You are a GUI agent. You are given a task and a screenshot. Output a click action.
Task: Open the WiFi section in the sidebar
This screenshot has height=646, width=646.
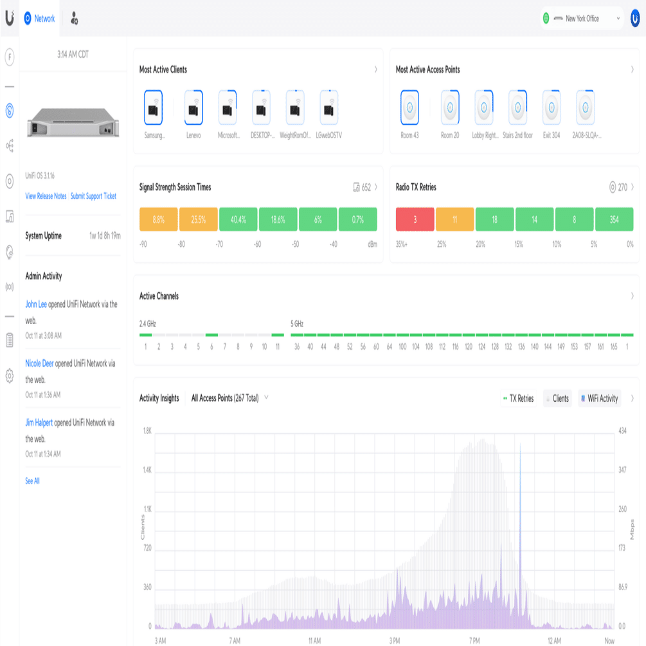pyautogui.click(x=9, y=109)
